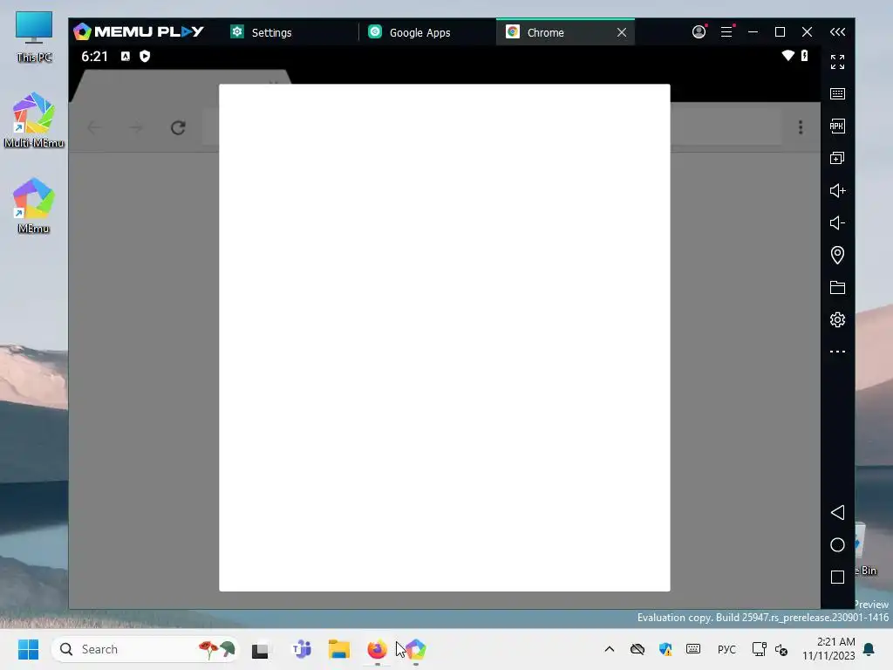
Task: Expand hidden system tray icons
Action: 609,649
